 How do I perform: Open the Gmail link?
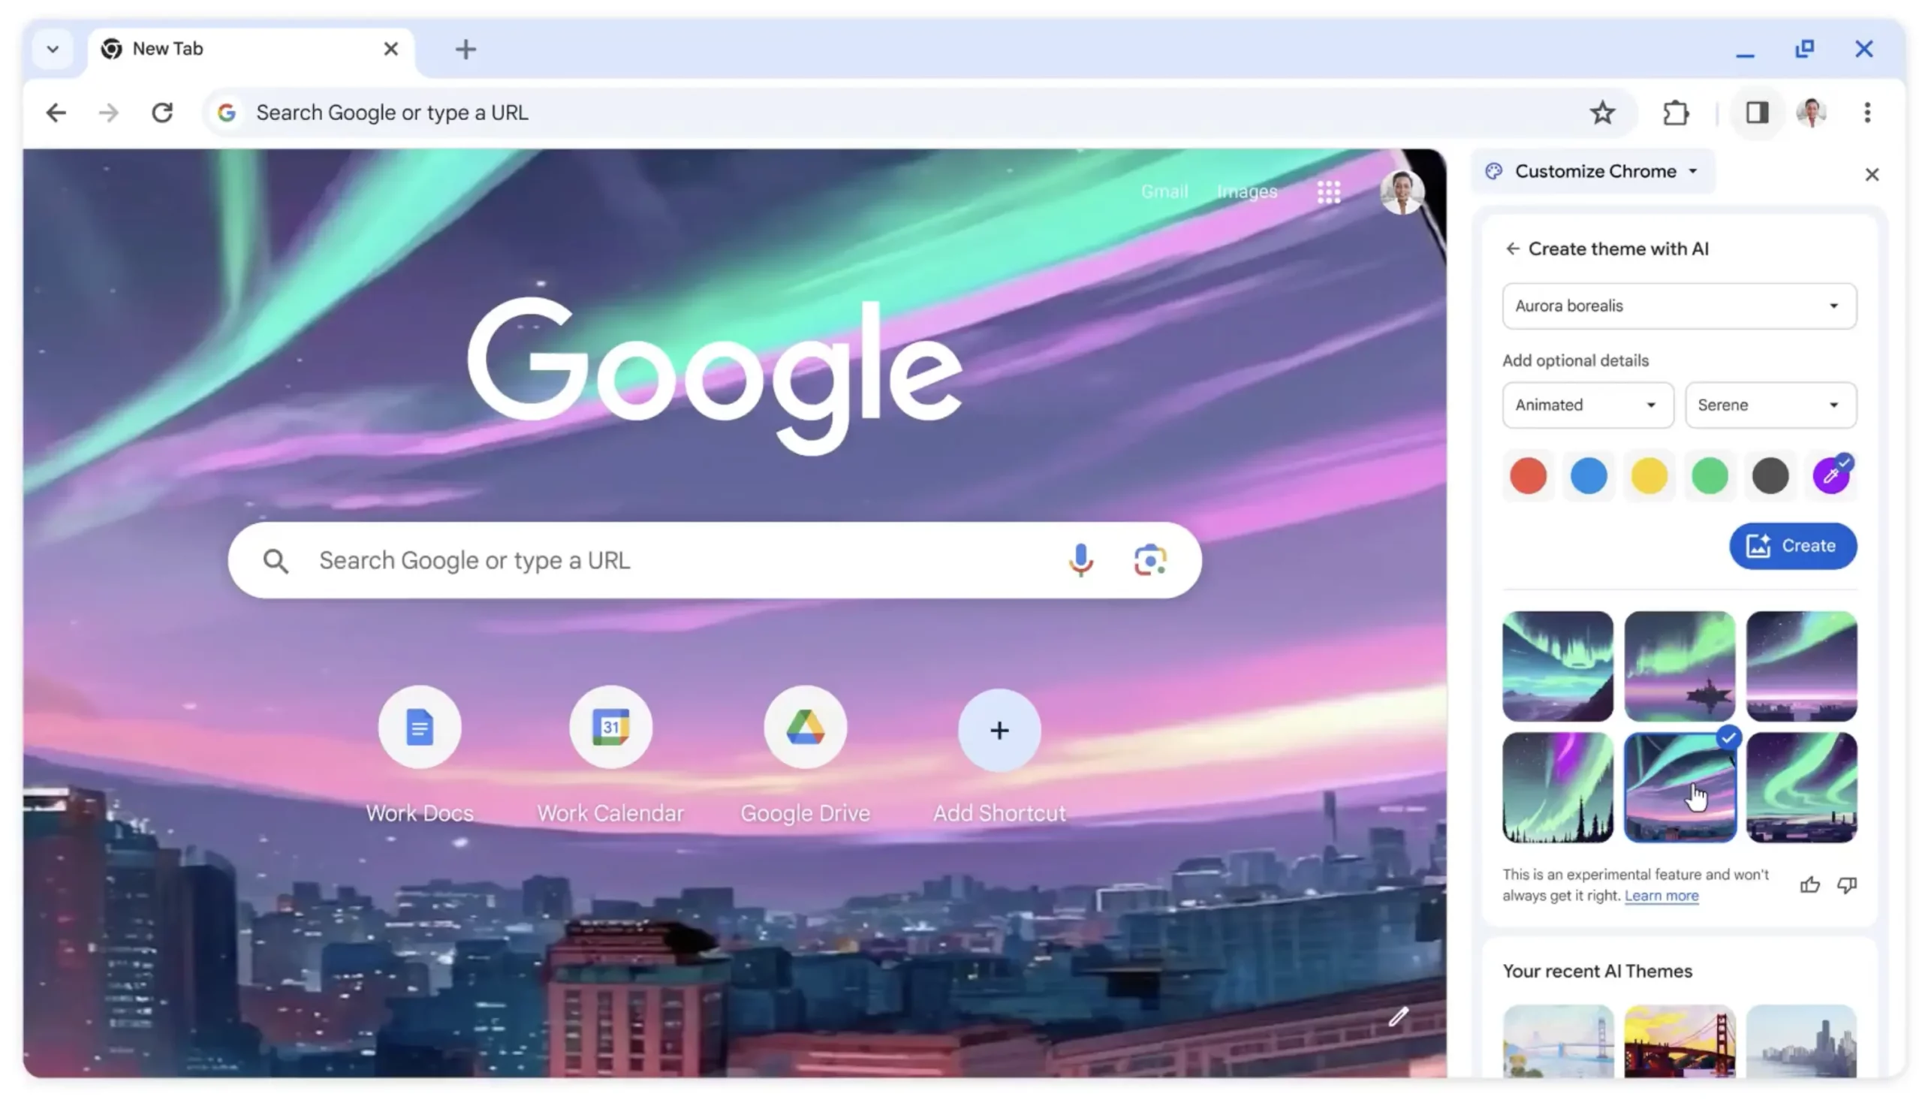click(1164, 192)
